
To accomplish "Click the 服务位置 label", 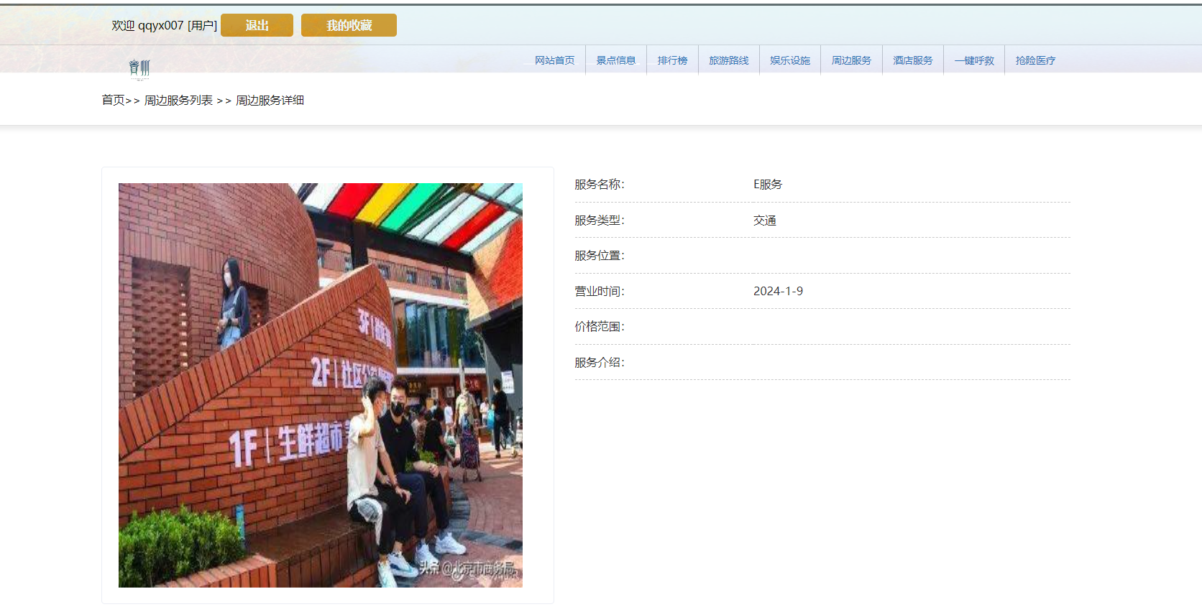I will pyautogui.click(x=600, y=256).
